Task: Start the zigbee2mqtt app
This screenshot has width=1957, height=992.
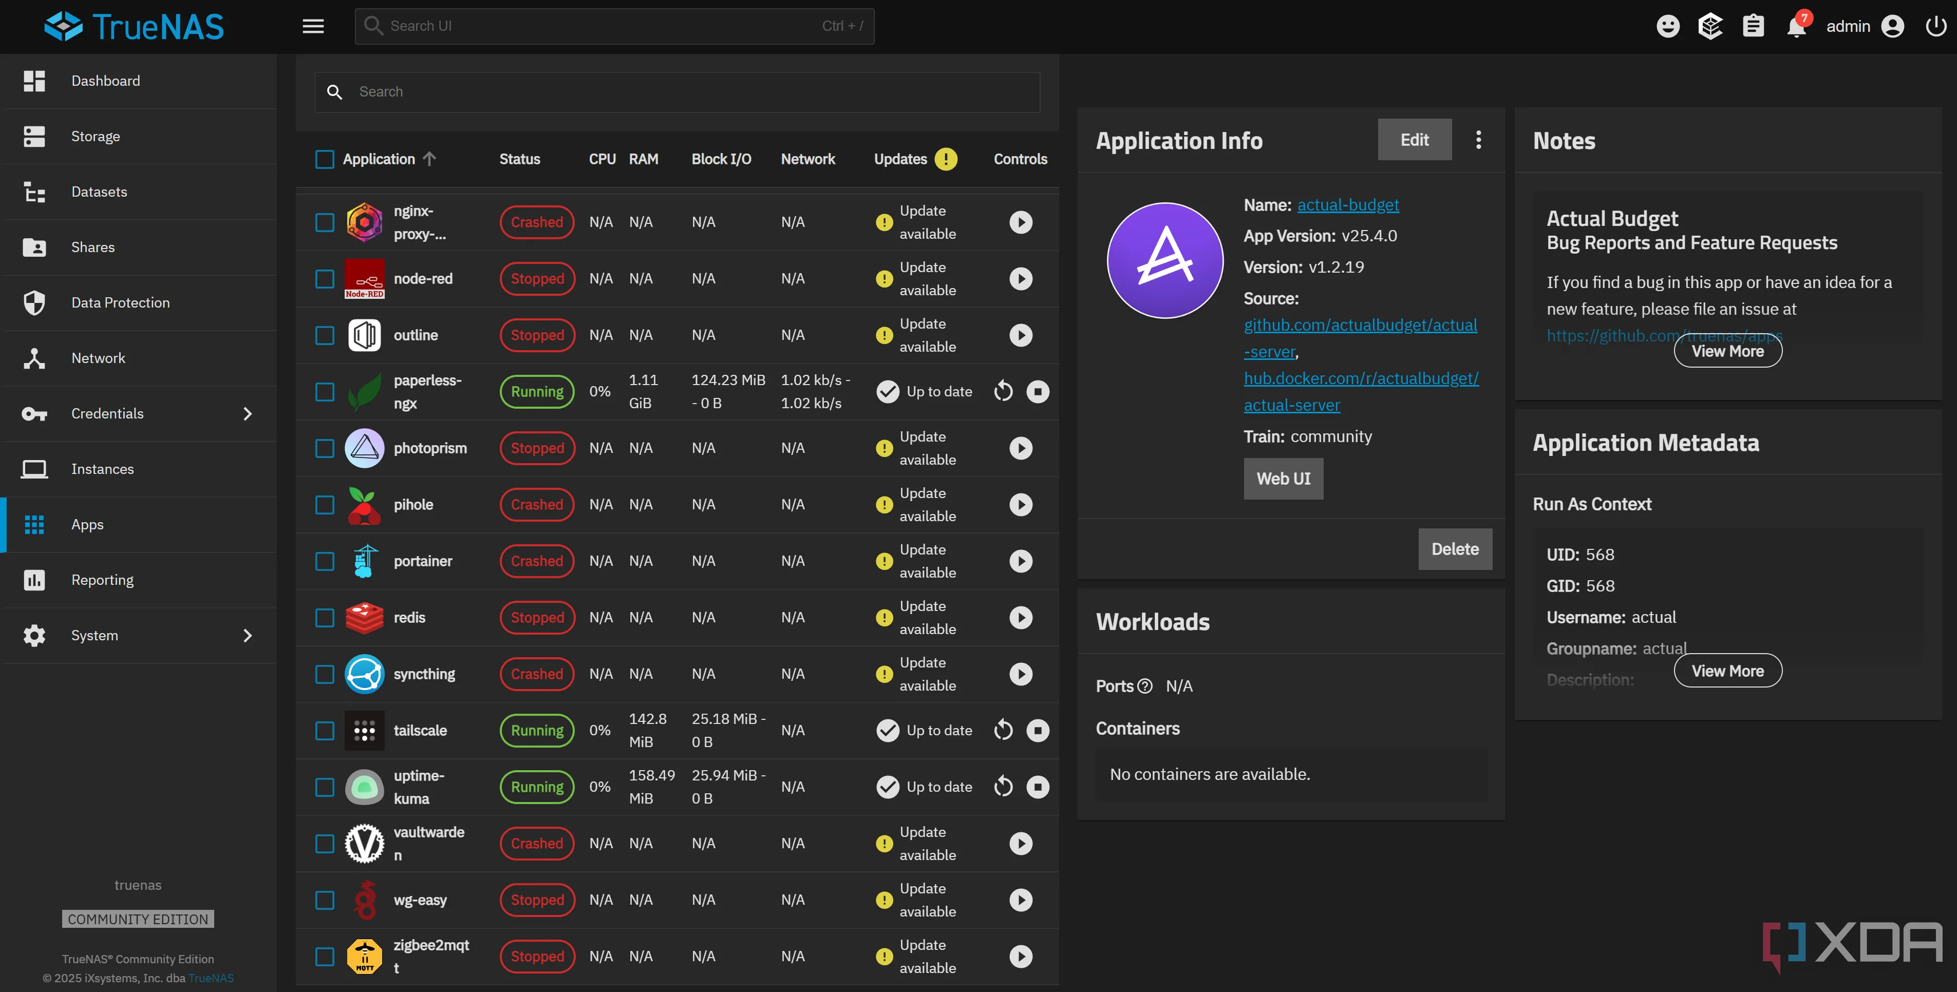Action: point(1020,956)
